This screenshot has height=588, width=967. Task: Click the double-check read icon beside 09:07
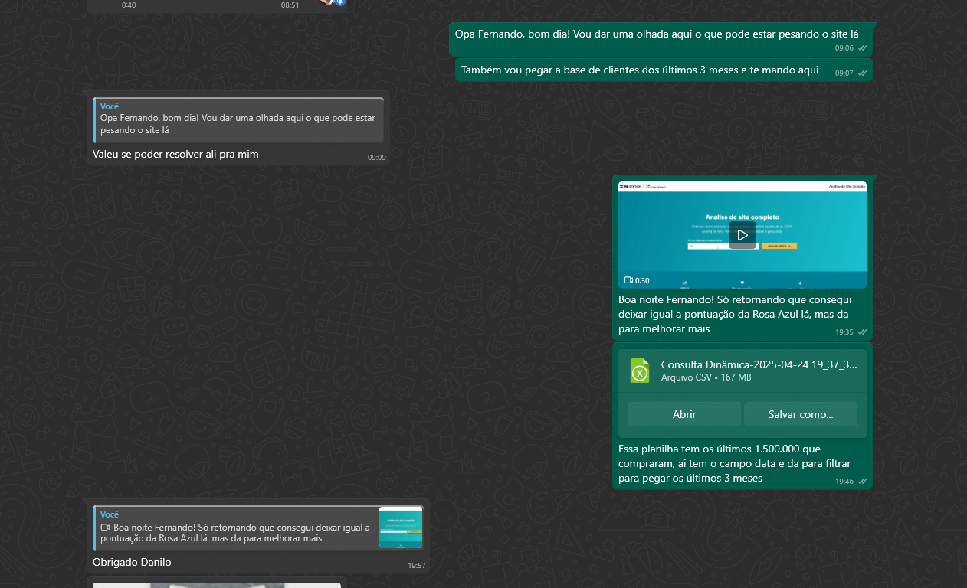(863, 73)
